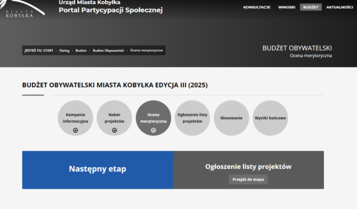Click checkmark icon under Kampania informacyjna

pyautogui.click(x=75, y=130)
